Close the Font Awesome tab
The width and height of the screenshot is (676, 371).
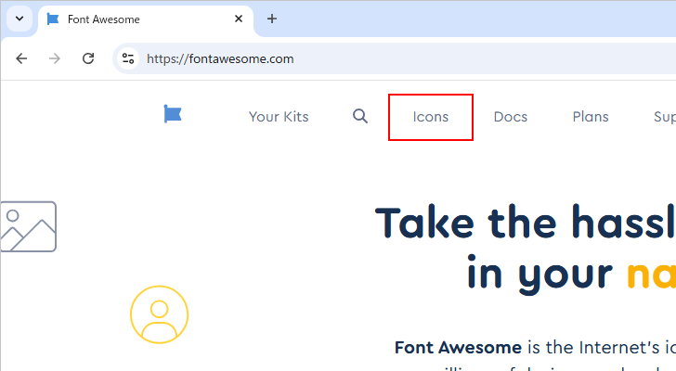239,19
